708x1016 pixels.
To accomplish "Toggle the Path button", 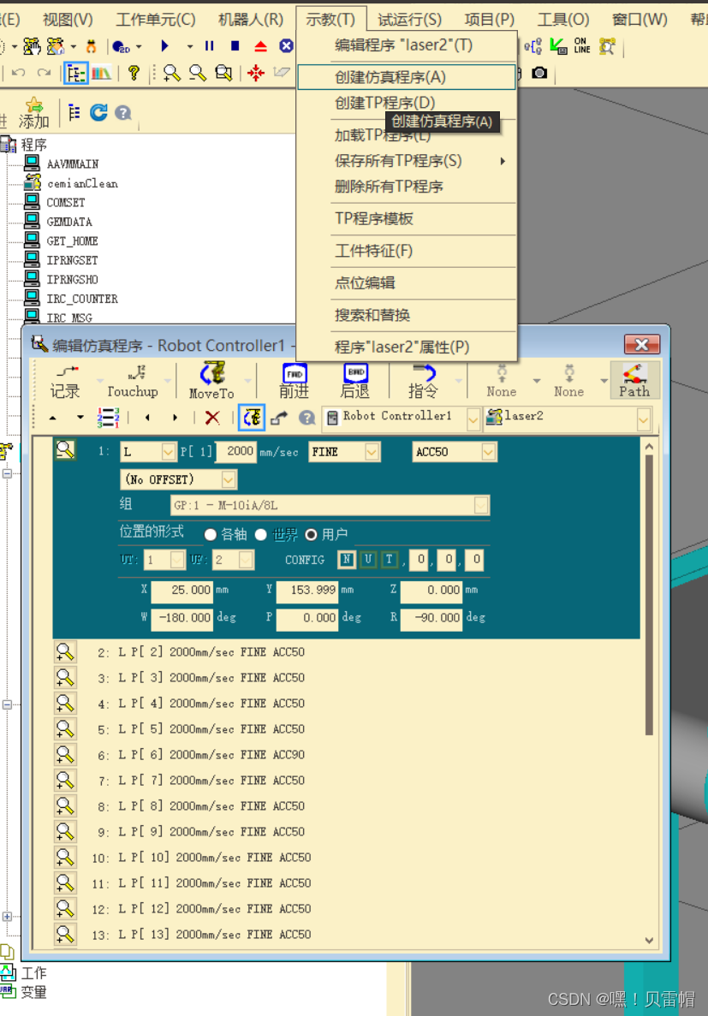I will point(634,380).
